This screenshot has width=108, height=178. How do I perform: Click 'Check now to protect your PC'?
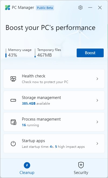pyautogui.click(x=45, y=82)
